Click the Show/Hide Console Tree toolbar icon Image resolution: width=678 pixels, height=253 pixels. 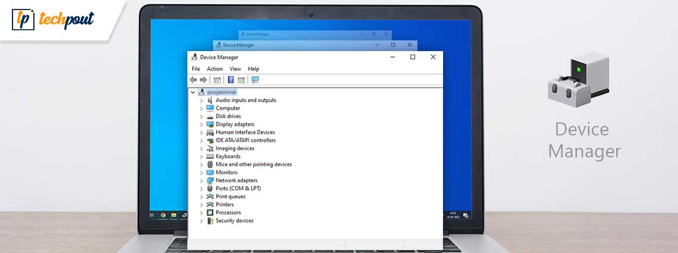pyautogui.click(x=217, y=80)
